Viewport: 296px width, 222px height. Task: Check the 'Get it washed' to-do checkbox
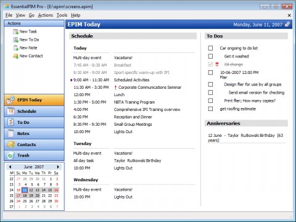210,56
